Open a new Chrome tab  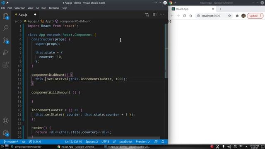[x=220, y=9]
